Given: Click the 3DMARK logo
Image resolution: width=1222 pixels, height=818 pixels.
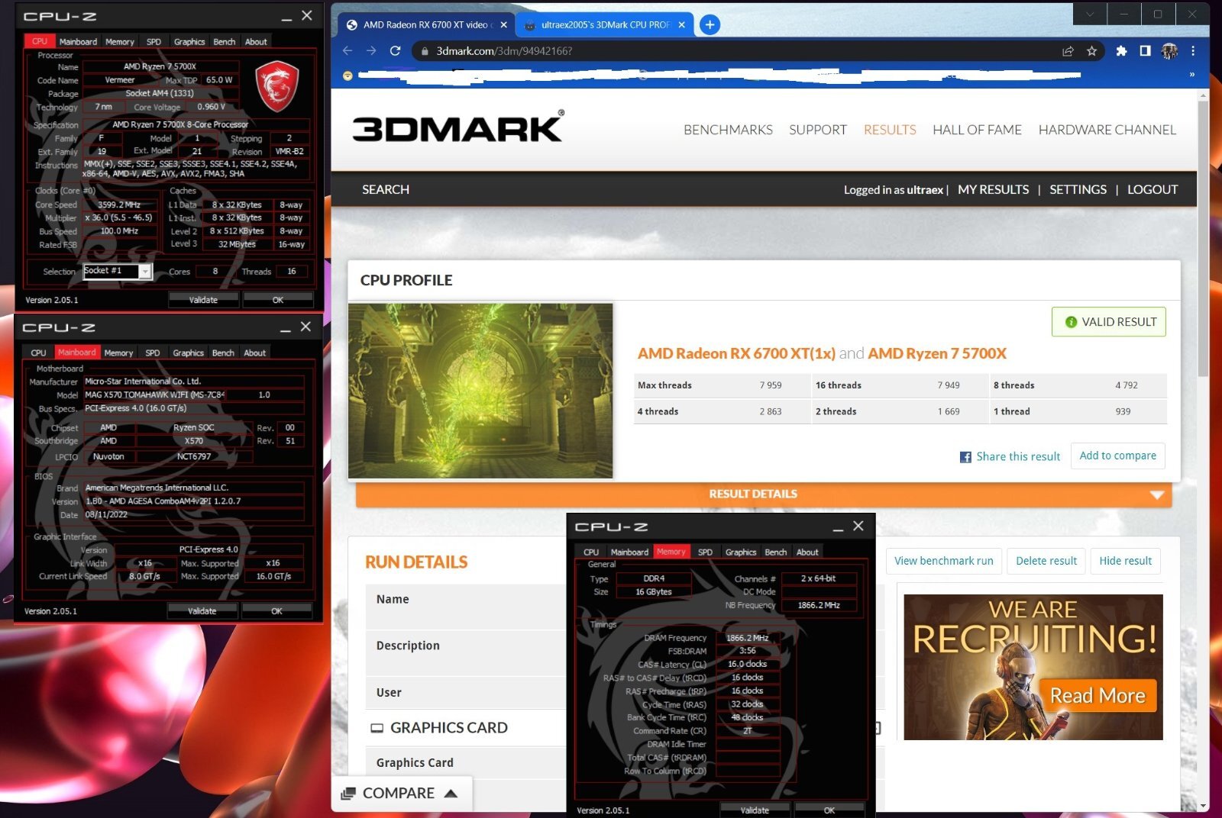Looking at the screenshot, I should pyautogui.click(x=458, y=128).
